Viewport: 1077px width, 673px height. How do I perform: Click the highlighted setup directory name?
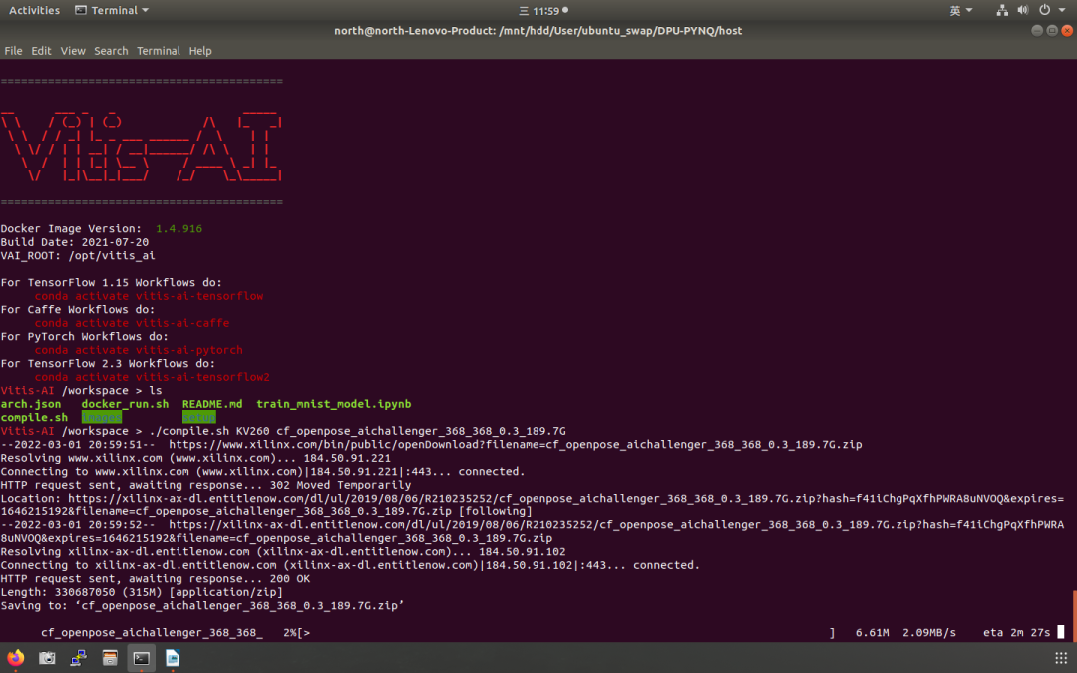click(199, 417)
